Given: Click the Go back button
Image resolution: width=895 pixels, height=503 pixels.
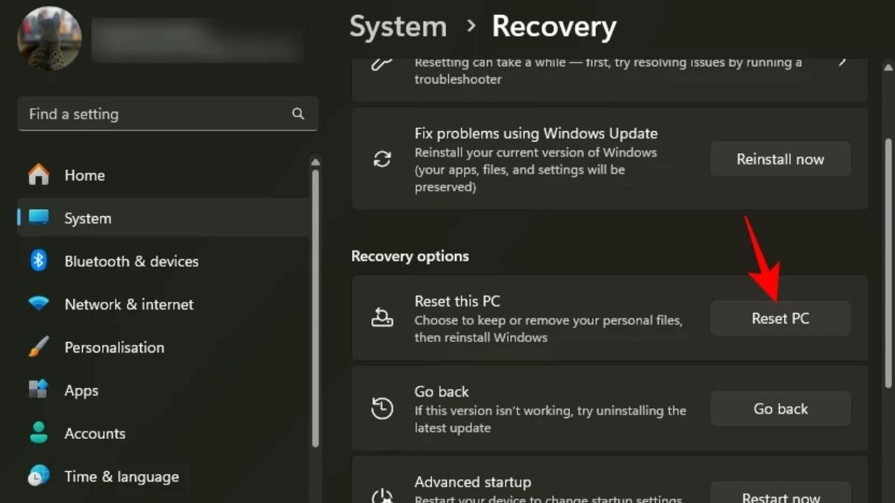Looking at the screenshot, I should coord(780,408).
